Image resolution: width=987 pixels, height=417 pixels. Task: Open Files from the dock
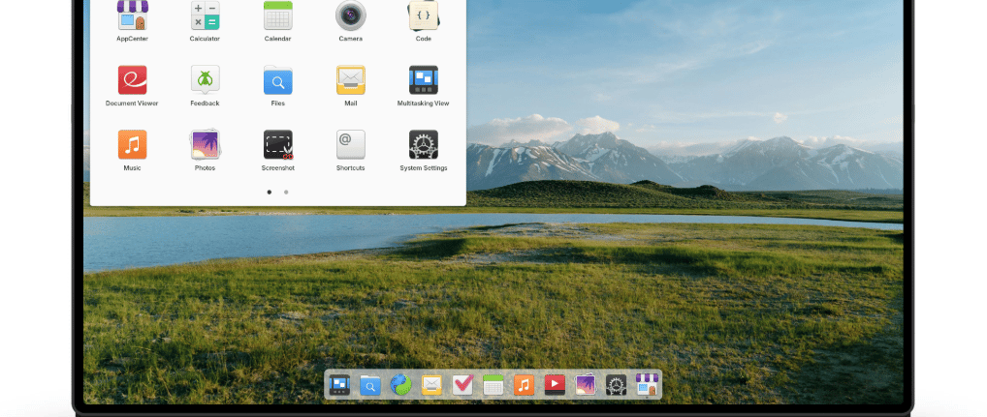click(370, 384)
